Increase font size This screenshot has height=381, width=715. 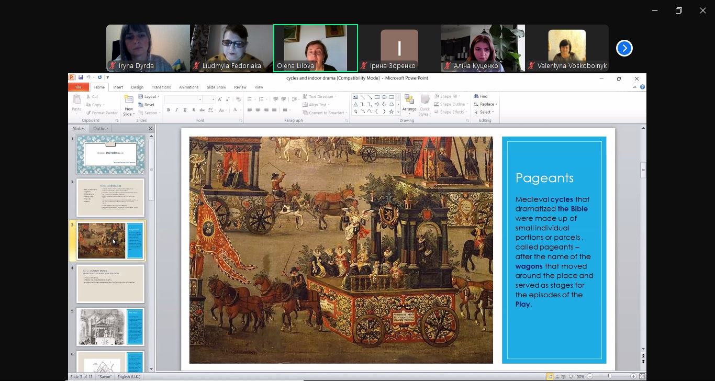220,99
